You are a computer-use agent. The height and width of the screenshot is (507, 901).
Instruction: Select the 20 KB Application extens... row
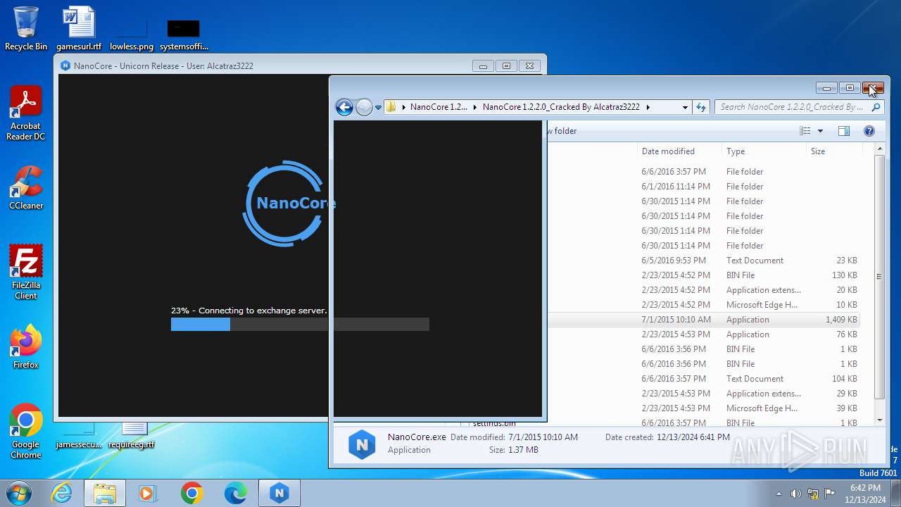[x=703, y=290]
